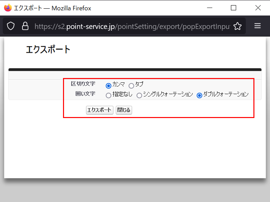Click the 区切り文字 label
Screen dimensions: 270x202
point(83,84)
